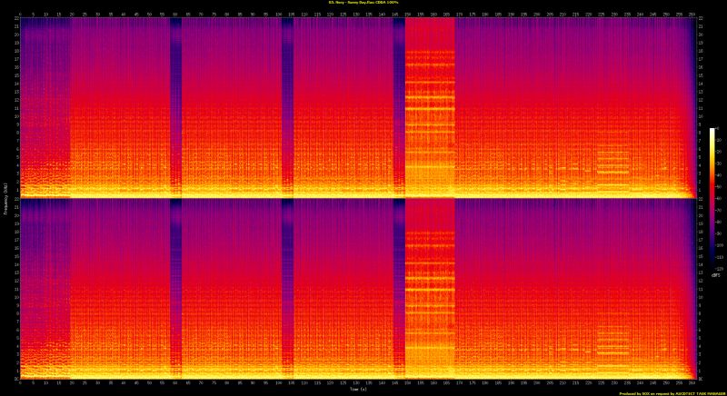Click the third dark gap in lower channel
This screenshot has width=727, height=396.
coord(398,282)
